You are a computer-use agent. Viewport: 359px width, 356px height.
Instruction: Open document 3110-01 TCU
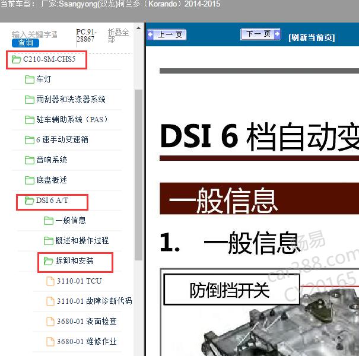[80, 281]
